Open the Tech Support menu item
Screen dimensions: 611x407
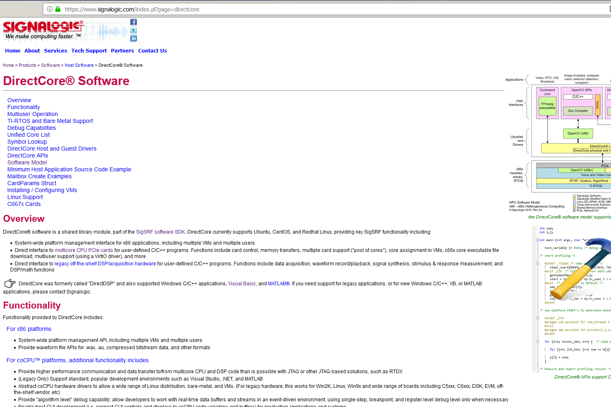(89, 51)
